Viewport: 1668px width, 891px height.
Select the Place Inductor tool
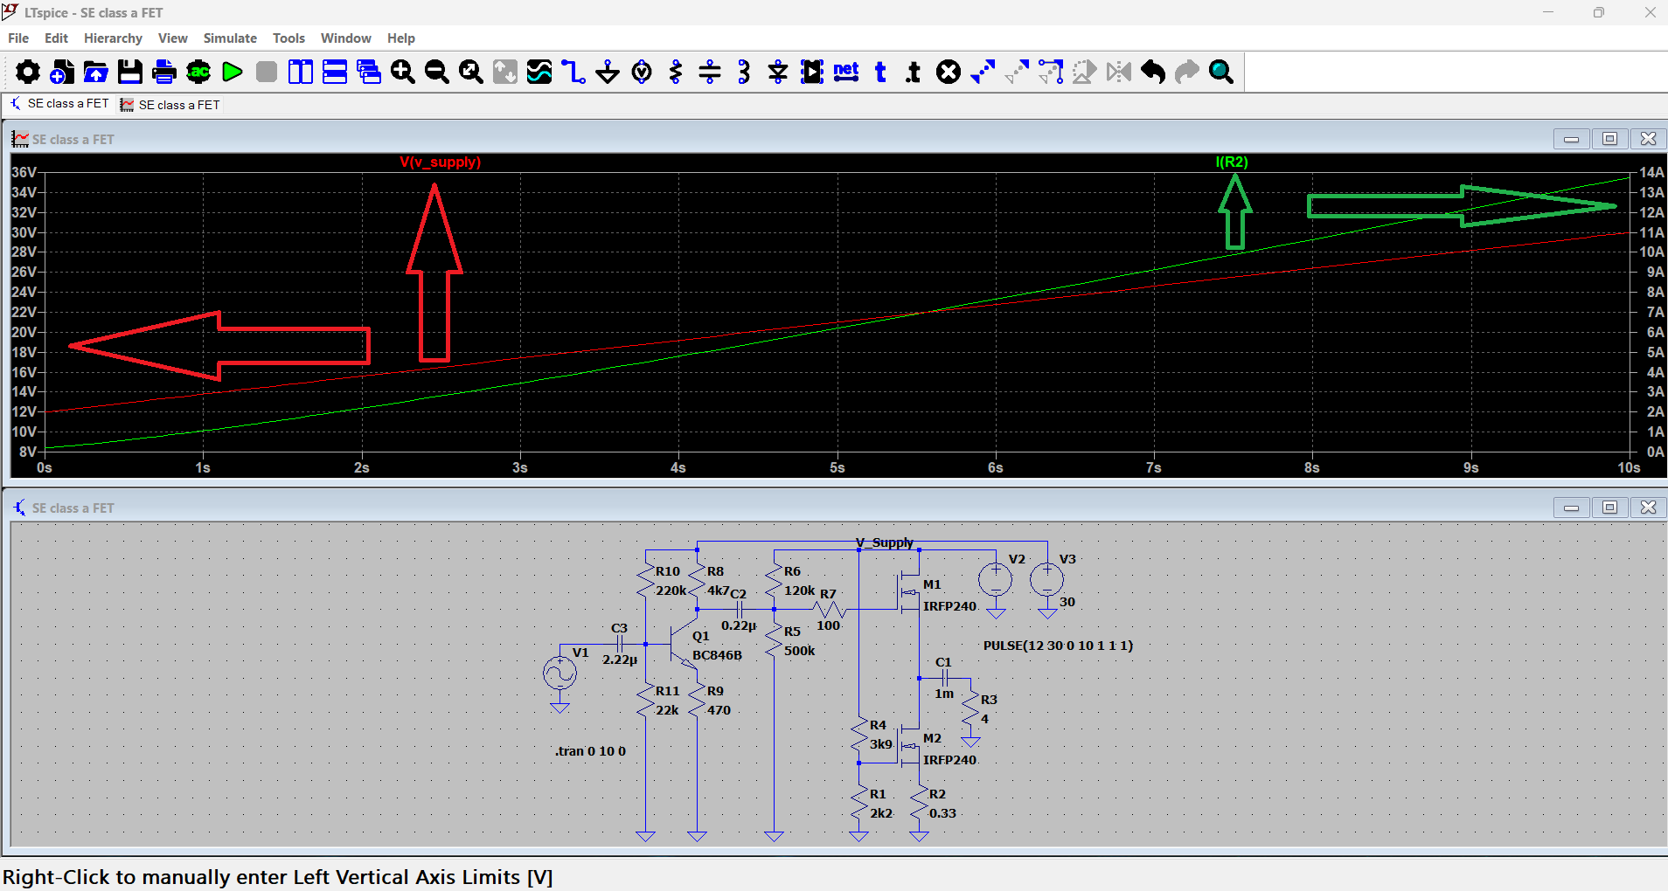point(744,72)
